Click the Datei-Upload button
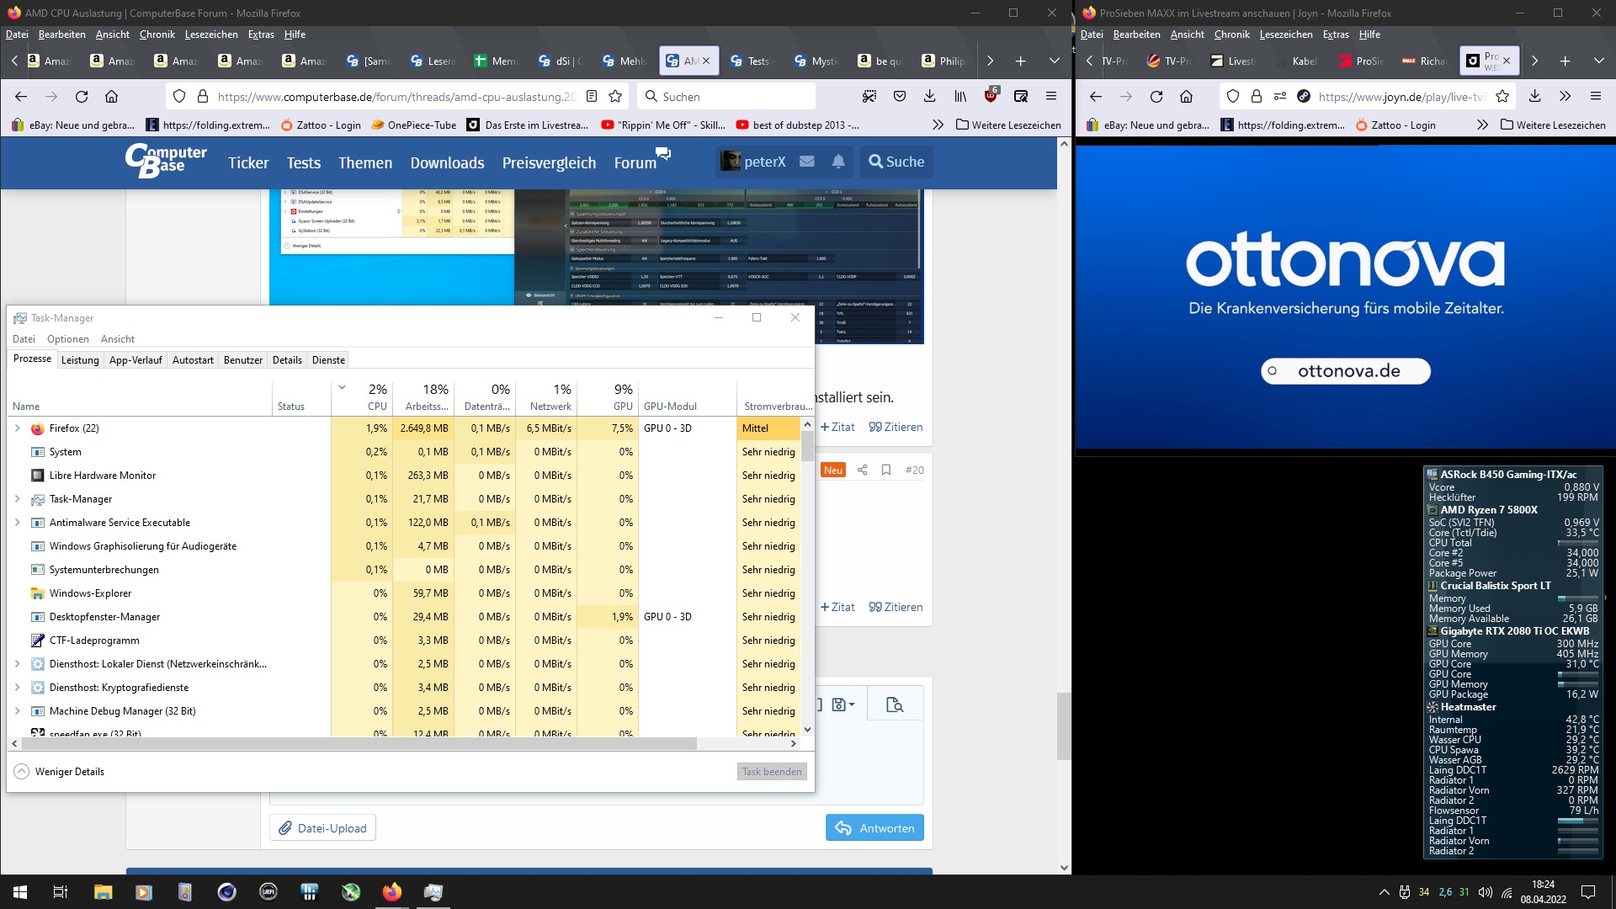 click(x=323, y=828)
